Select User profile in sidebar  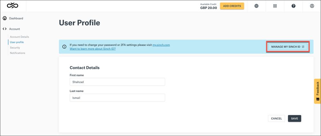[x=17, y=42]
